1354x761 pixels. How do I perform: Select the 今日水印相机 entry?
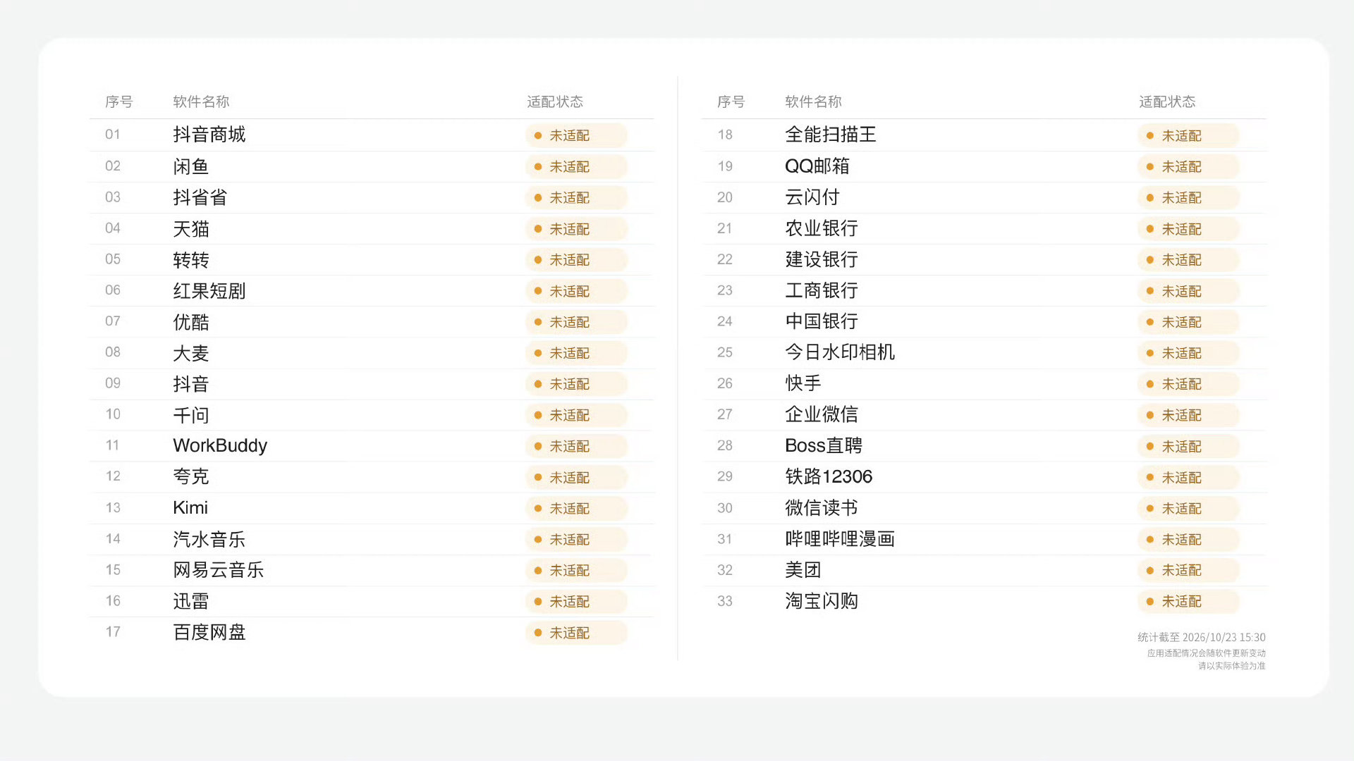(840, 352)
